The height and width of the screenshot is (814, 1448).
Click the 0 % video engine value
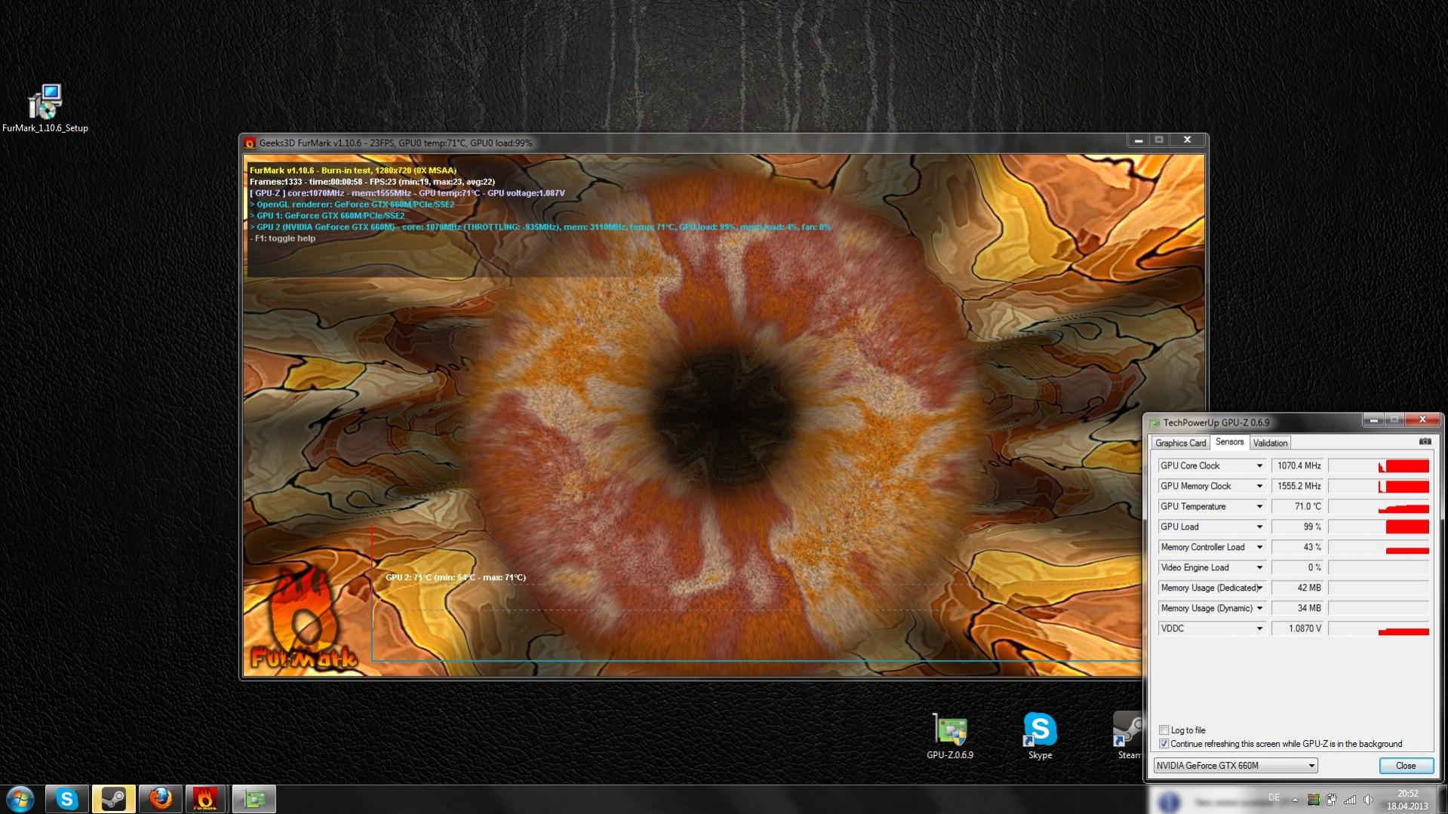click(x=1299, y=568)
